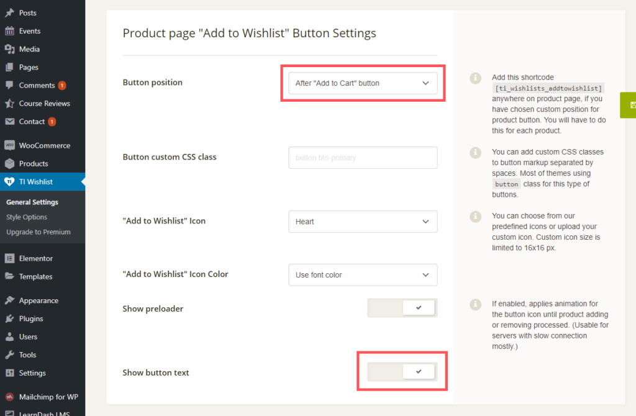Click the green save icon at right edge
The image size is (636, 416).
click(x=631, y=105)
